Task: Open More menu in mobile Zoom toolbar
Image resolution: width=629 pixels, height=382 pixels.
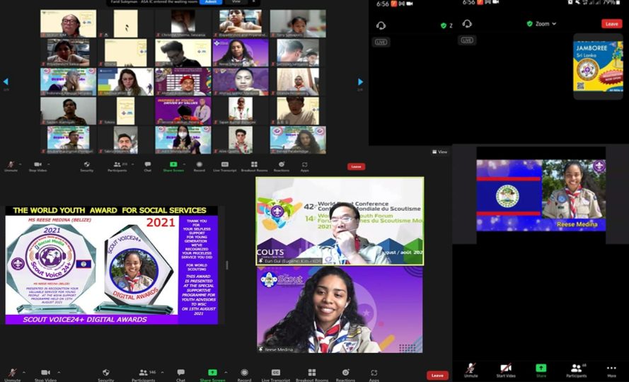Action: (x=611, y=371)
